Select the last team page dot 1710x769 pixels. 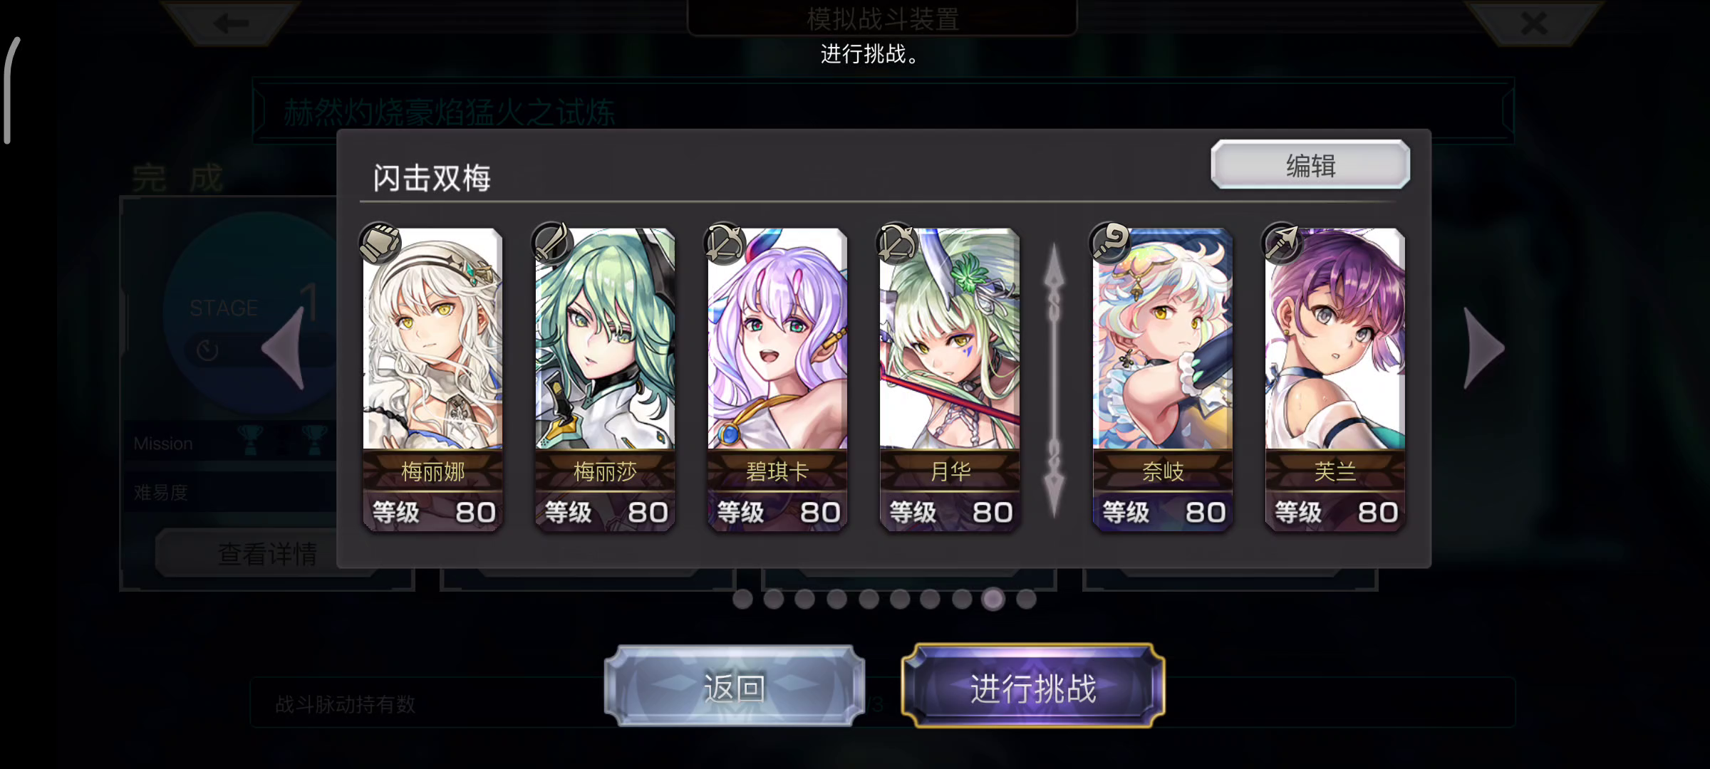pos(1026,600)
